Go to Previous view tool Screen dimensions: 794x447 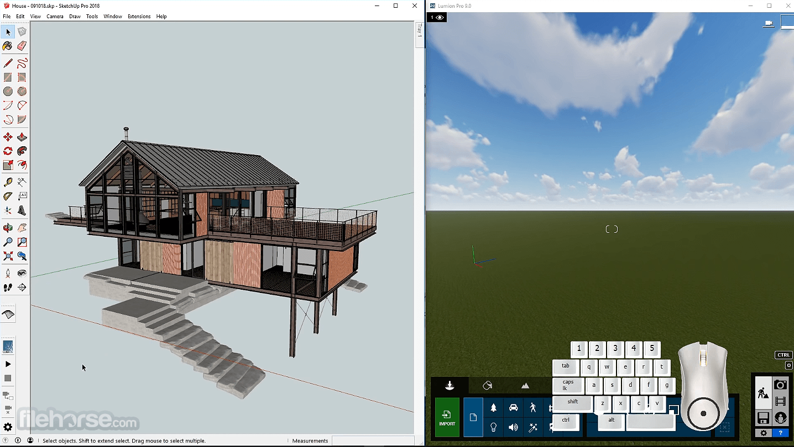(x=22, y=256)
